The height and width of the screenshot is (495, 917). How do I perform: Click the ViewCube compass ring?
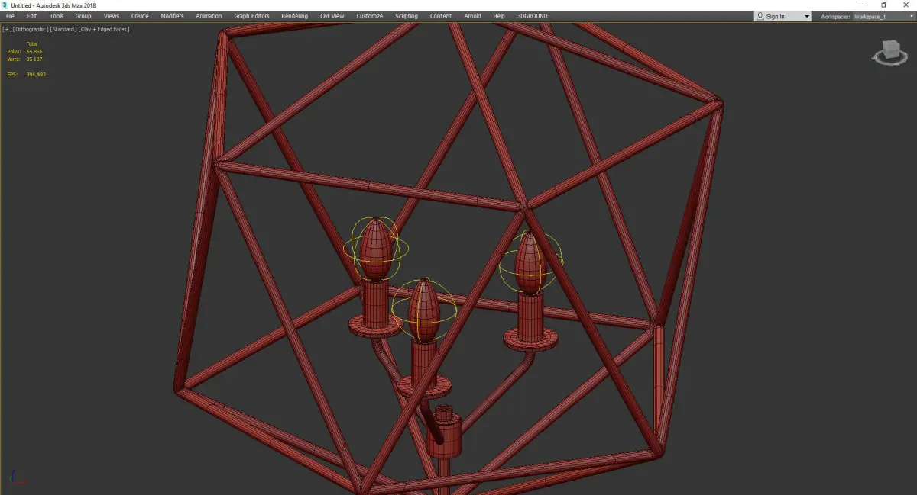coord(889,63)
